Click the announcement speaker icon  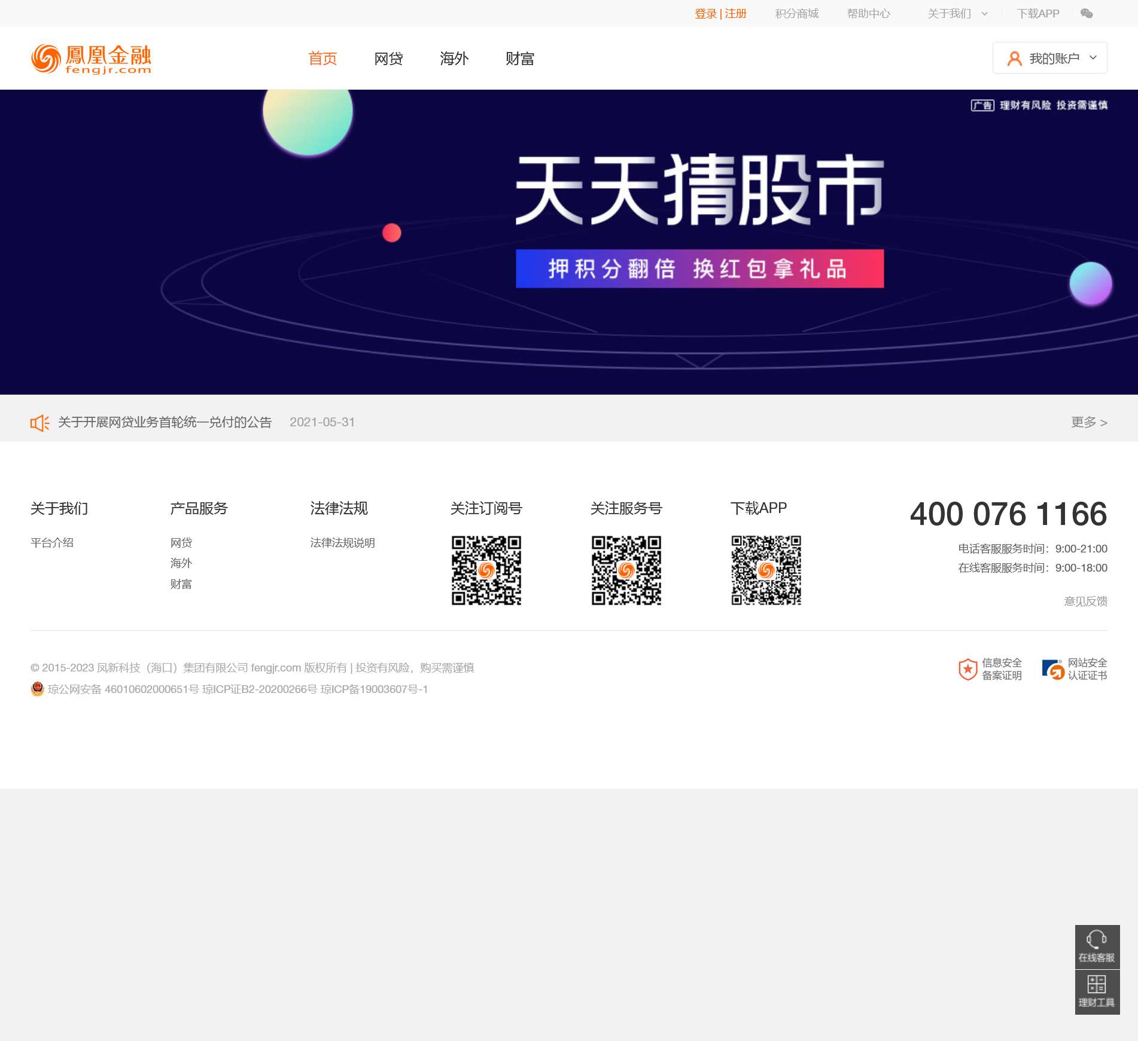coord(39,423)
